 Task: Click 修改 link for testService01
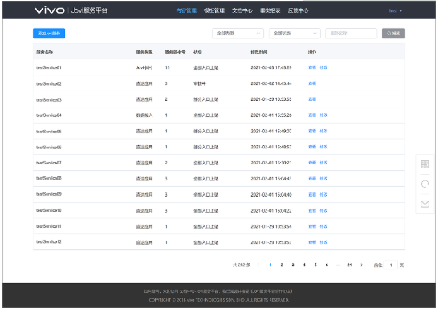click(323, 67)
